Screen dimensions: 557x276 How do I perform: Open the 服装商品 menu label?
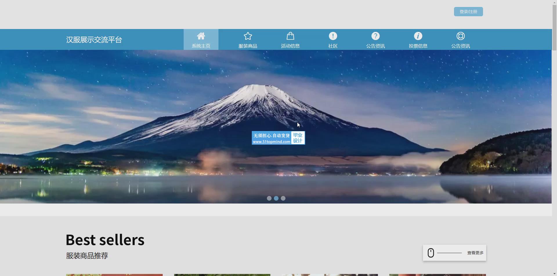(x=248, y=46)
